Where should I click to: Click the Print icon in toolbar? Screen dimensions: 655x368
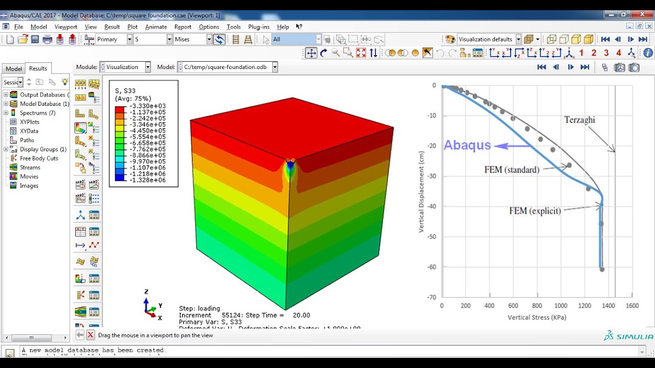click(x=48, y=39)
